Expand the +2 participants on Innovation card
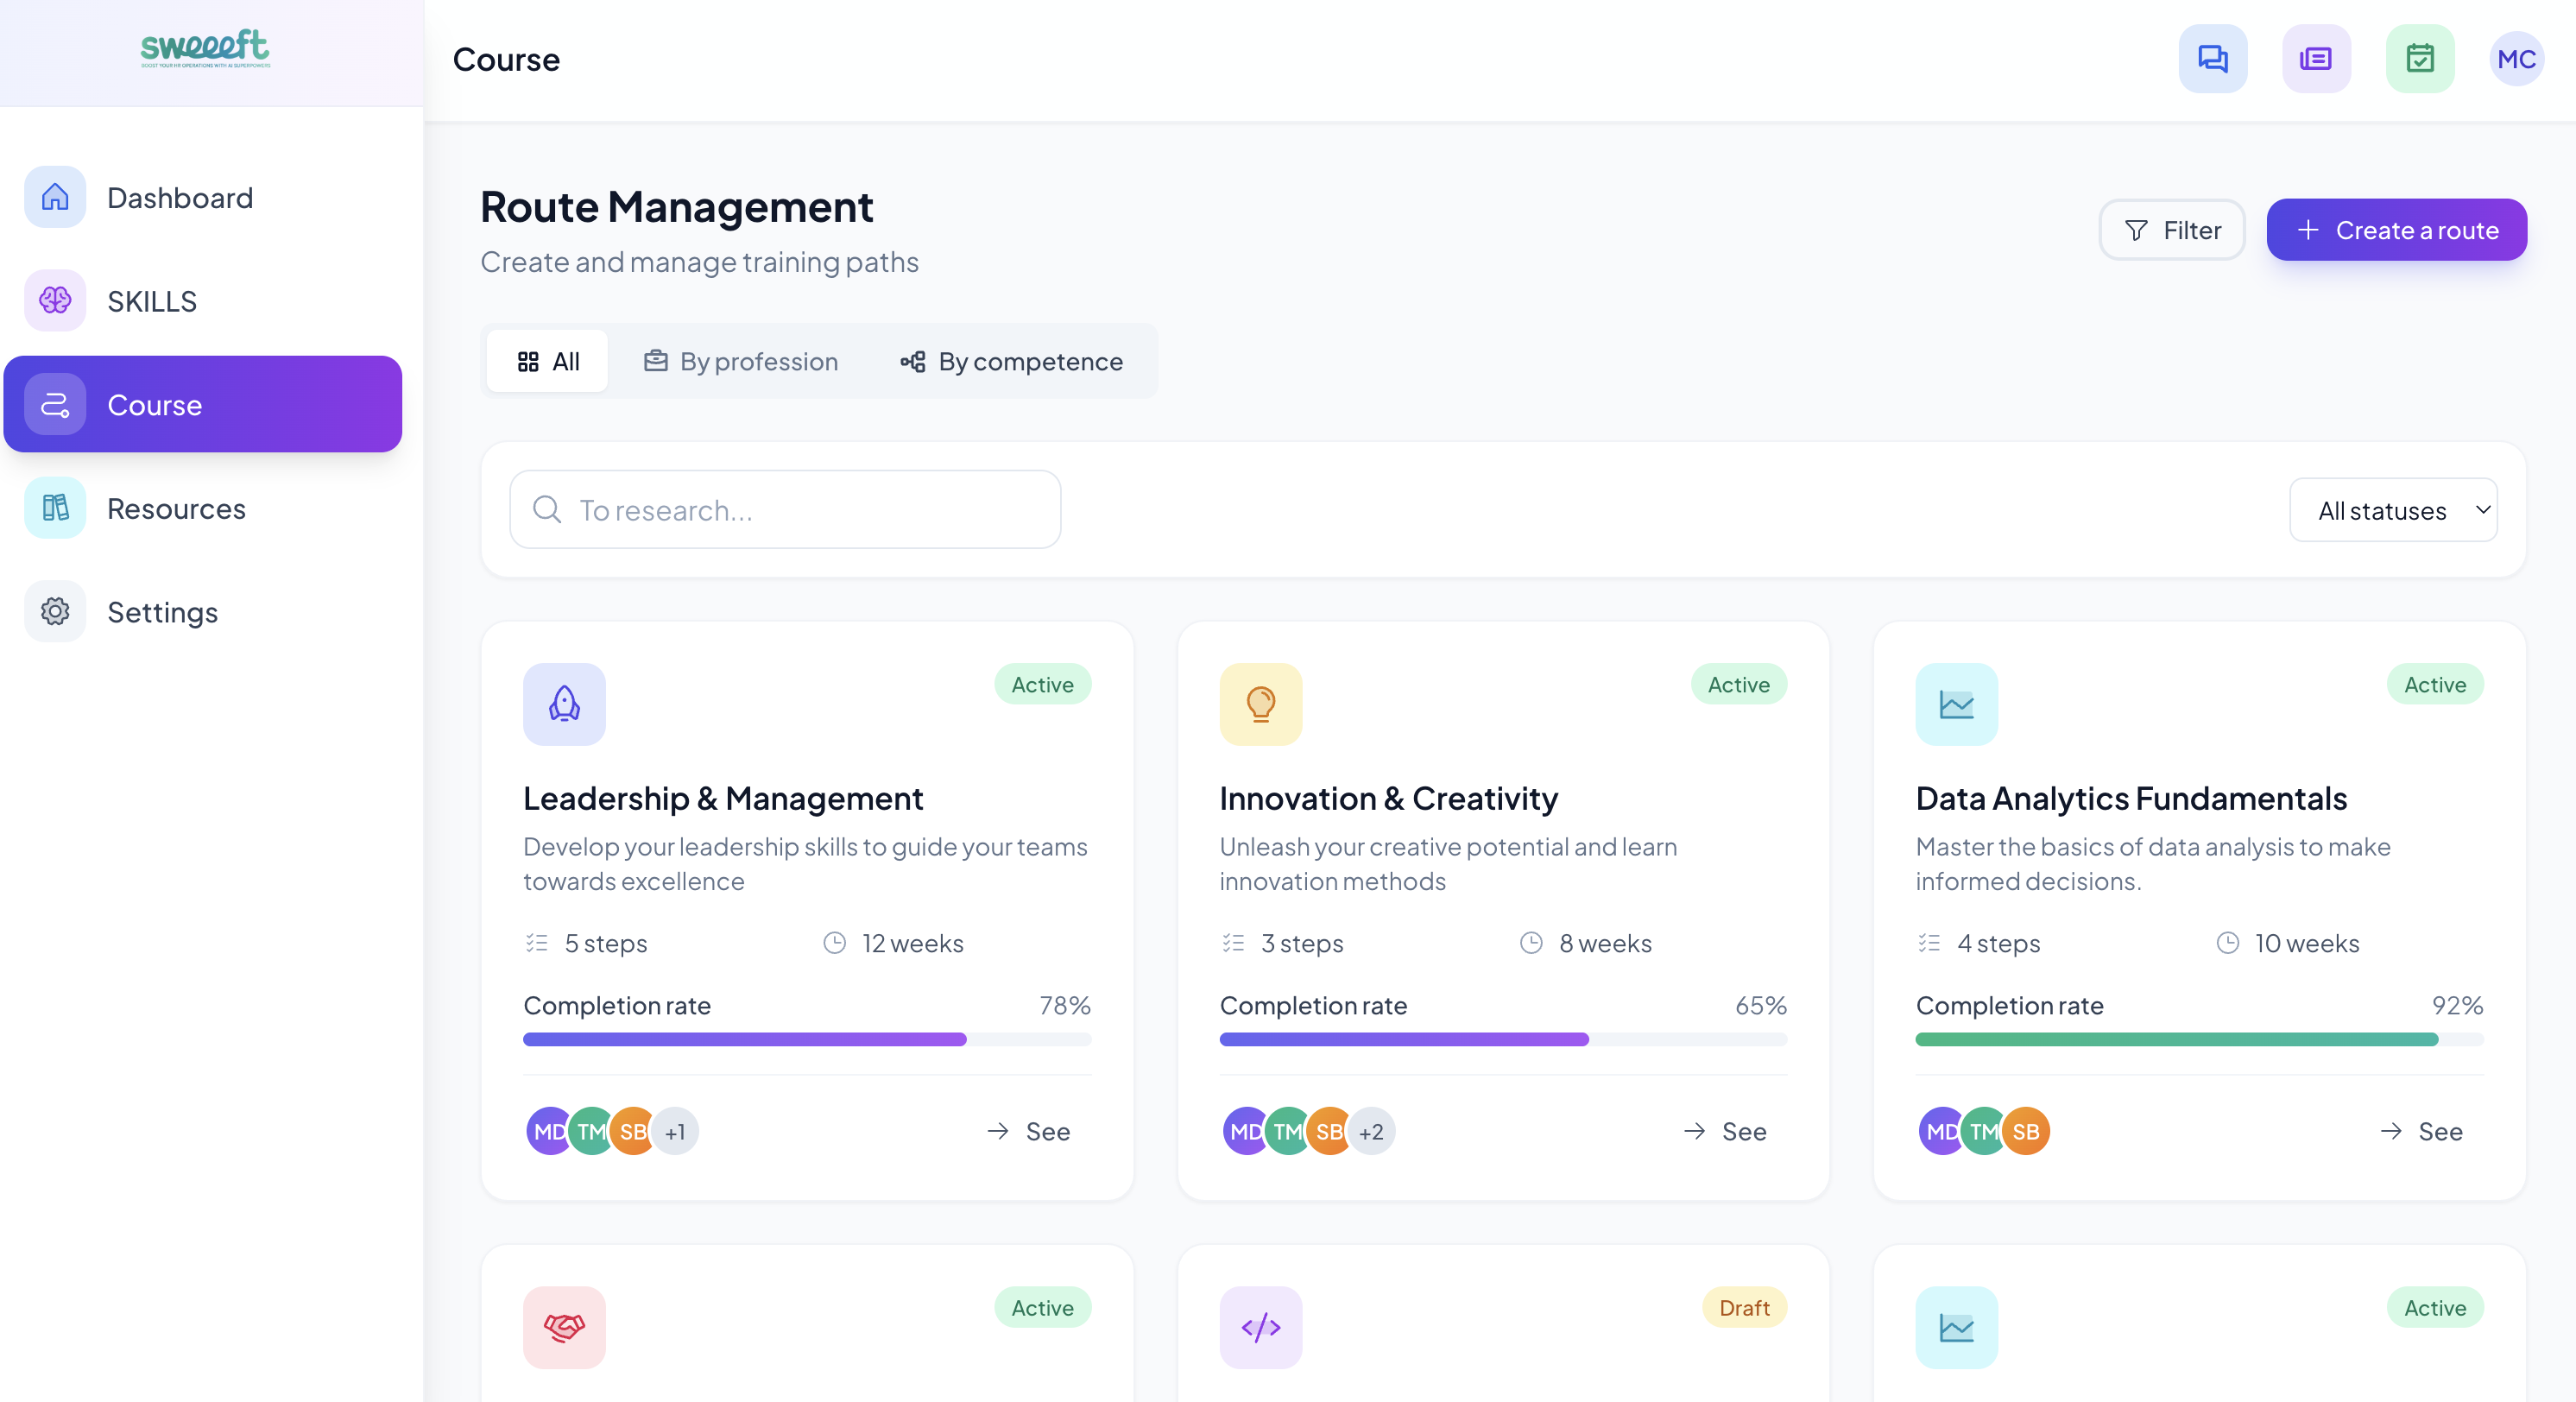 coord(1371,1131)
